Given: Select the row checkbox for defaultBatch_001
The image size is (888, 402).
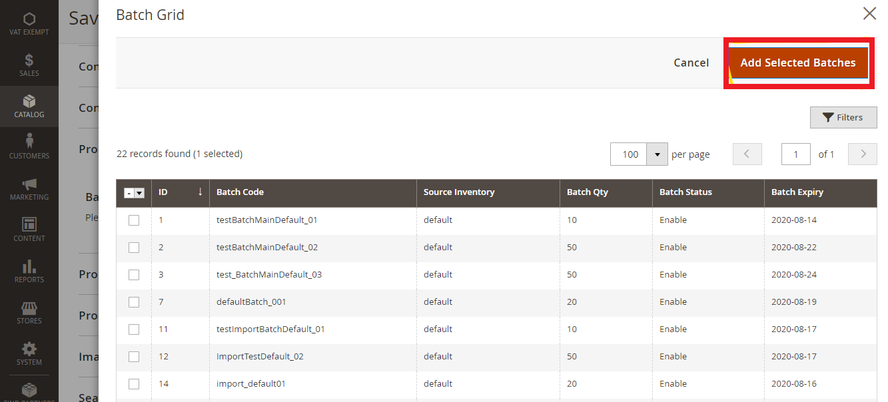Looking at the screenshot, I should (134, 301).
